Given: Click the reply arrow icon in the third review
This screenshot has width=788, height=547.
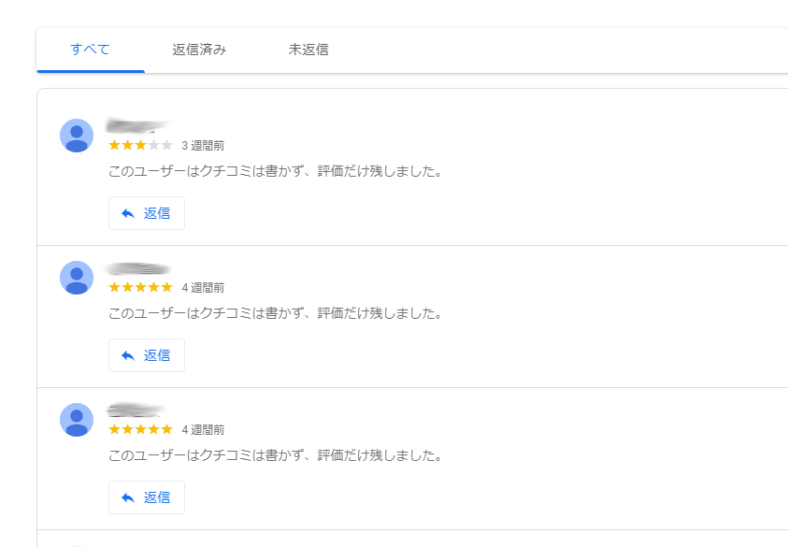Looking at the screenshot, I should pyautogui.click(x=128, y=497).
